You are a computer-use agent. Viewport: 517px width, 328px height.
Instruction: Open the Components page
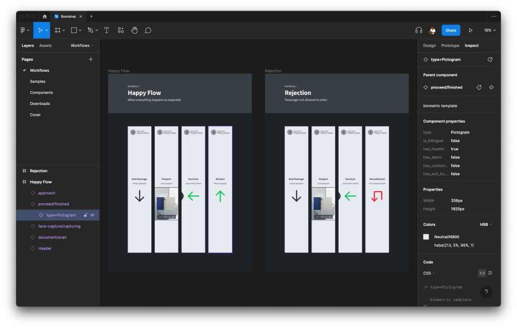pyautogui.click(x=41, y=93)
